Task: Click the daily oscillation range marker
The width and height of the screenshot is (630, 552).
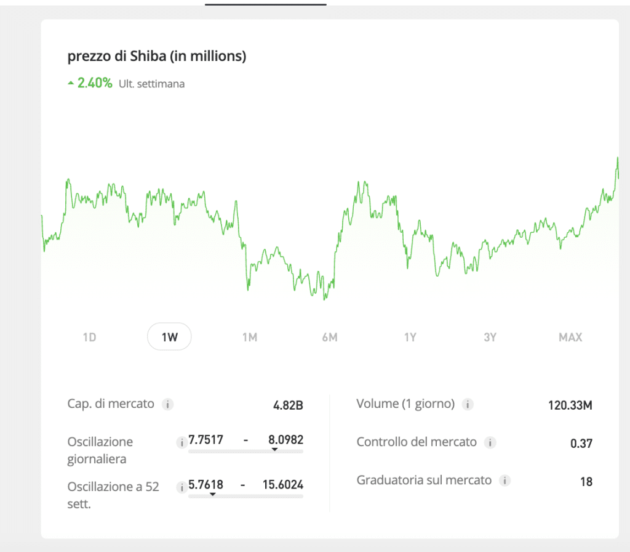Action: [x=275, y=449]
